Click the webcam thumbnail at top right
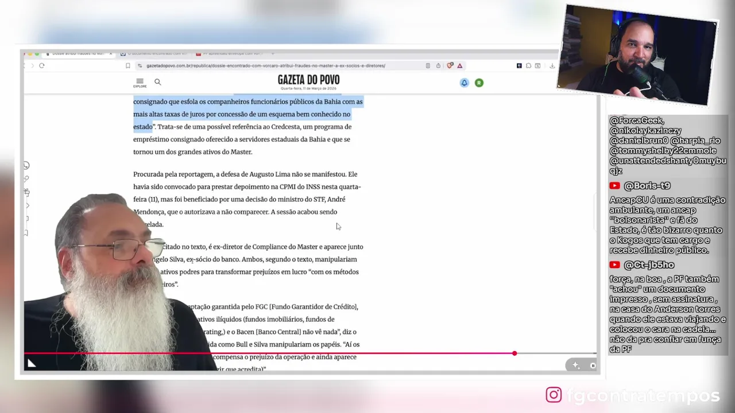The image size is (735, 413). [639, 55]
